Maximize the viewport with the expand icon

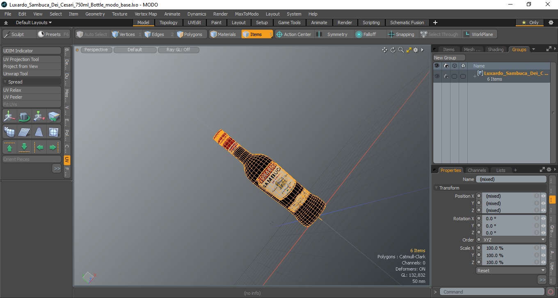tap(409, 50)
